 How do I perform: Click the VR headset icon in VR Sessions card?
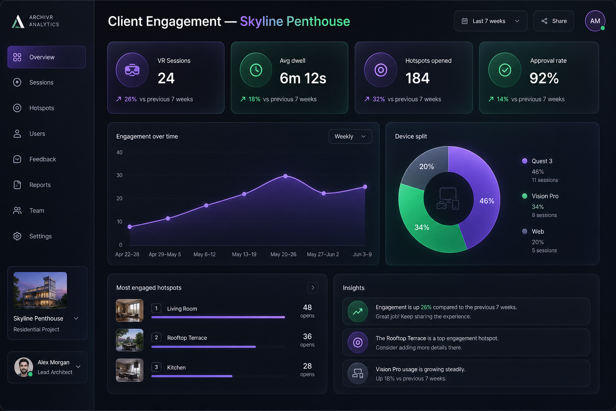[132, 70]
